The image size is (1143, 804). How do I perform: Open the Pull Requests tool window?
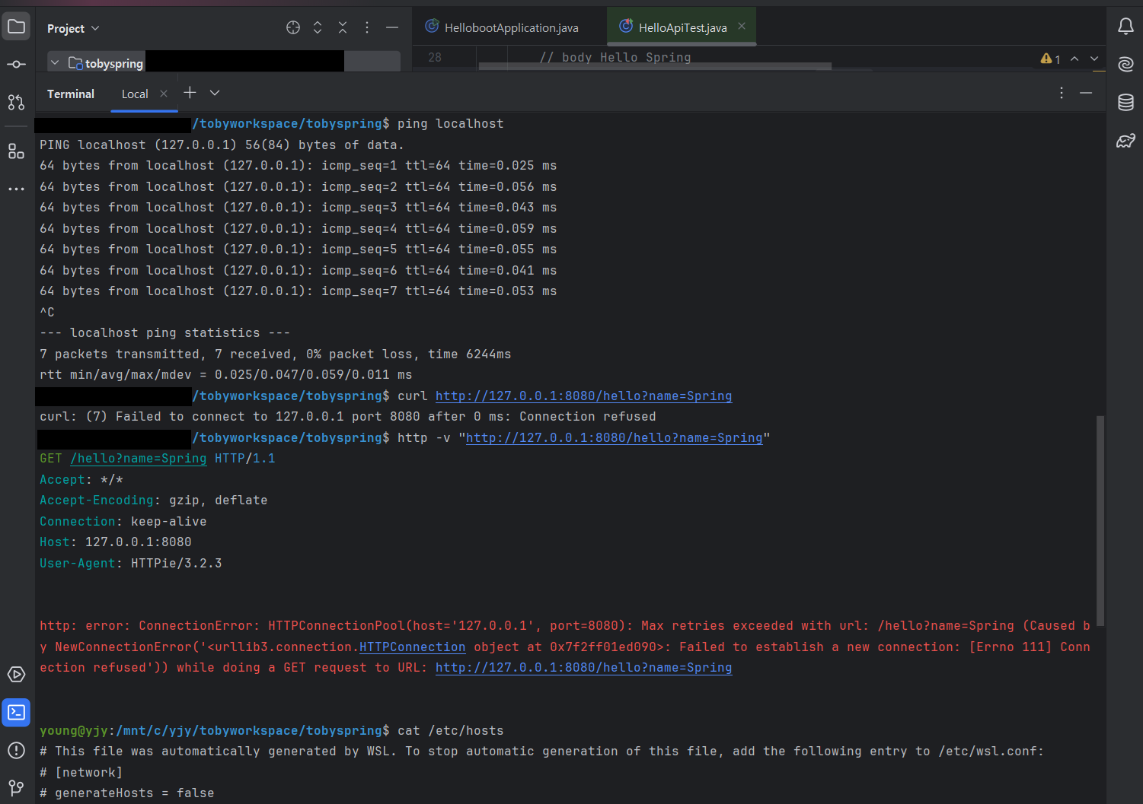pyautogui.click(x=16, y=102)
